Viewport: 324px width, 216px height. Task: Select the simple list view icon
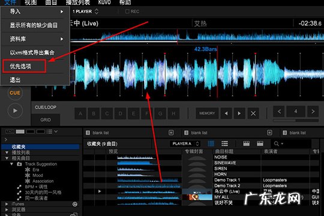click(224, 143)
